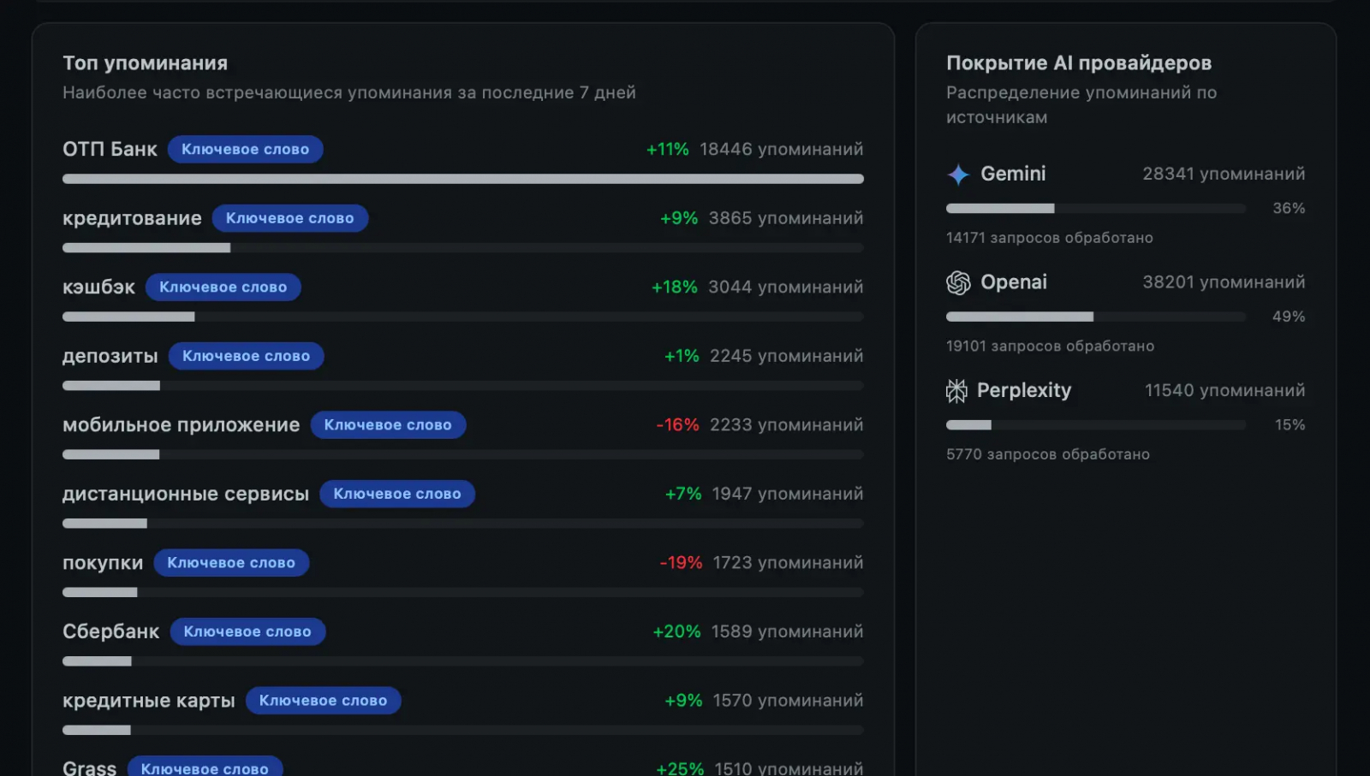This screenshot has width=1370, height=776.
Task: Open the Perplexity provider name
Action: (1024, 391)
